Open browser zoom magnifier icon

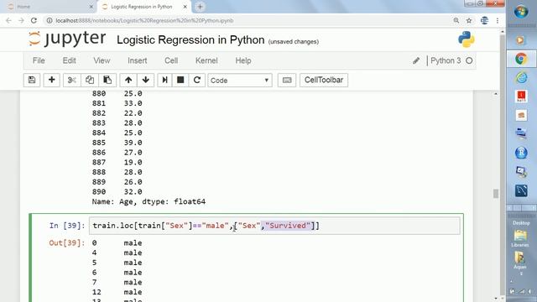(x=456, y=20)
